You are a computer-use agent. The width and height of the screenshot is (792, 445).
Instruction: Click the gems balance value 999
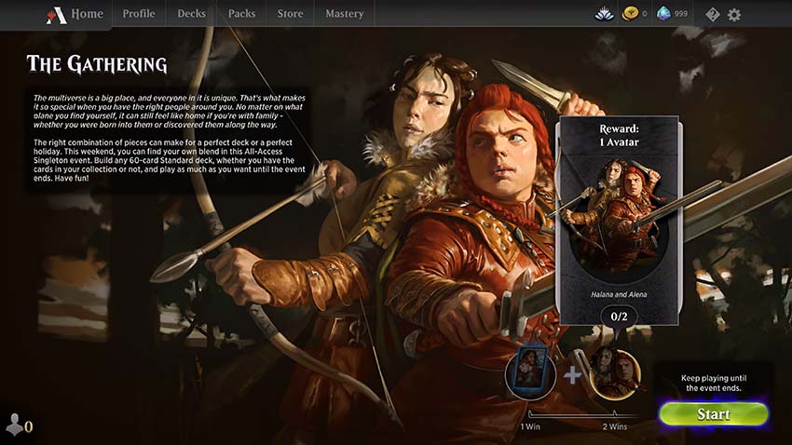[681, 14]
